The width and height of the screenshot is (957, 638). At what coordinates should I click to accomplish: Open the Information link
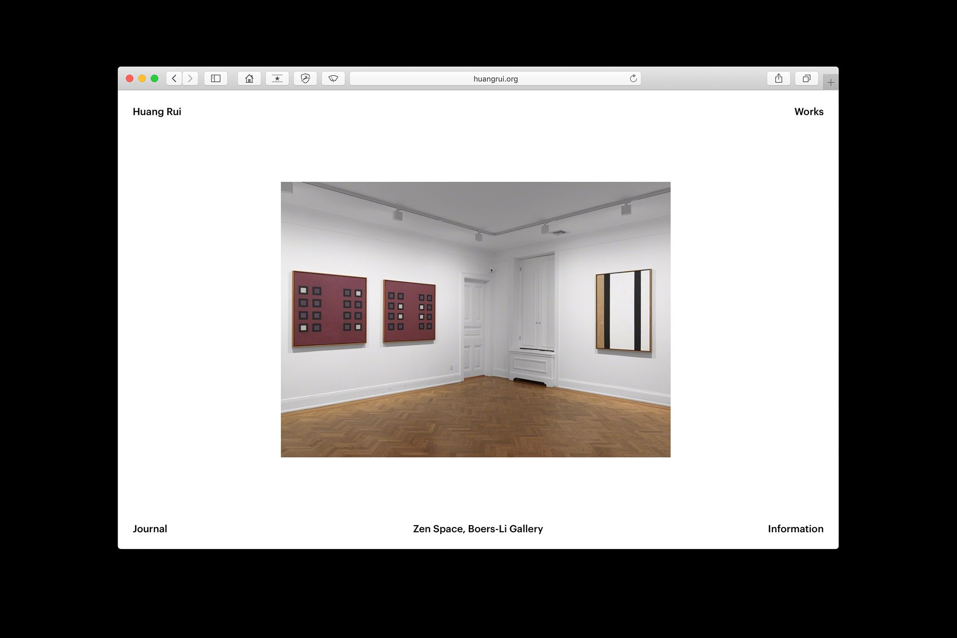coord(795,528)
